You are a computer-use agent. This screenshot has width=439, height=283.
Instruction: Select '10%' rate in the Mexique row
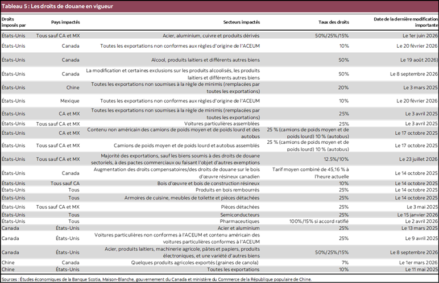(344, 101)
